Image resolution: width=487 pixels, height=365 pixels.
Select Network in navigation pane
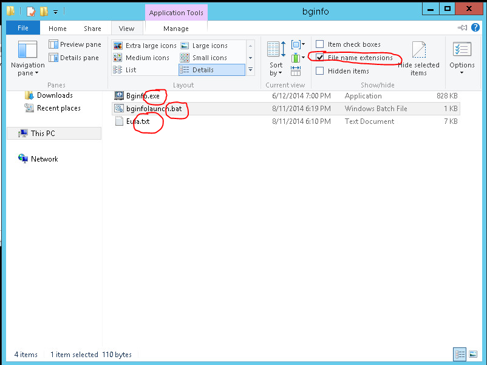pos(44,159)
